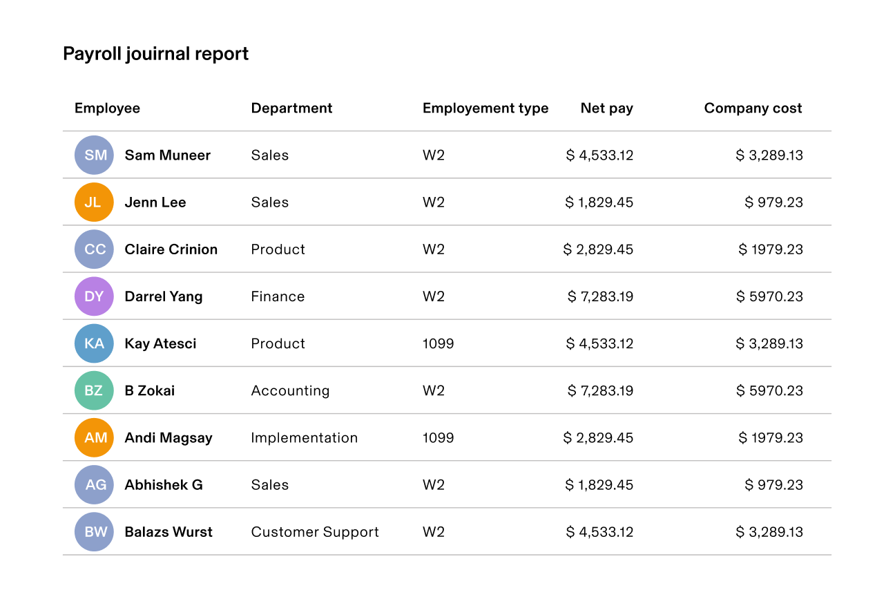Sort by the Net pay column header
Image resolution: width=895 pixels, height=597 pixels.
(606, 108)
